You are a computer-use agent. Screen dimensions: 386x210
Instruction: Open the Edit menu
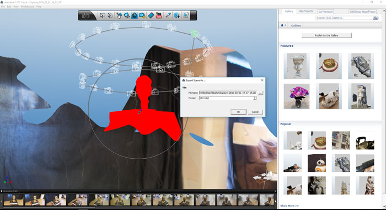[9, 7]
